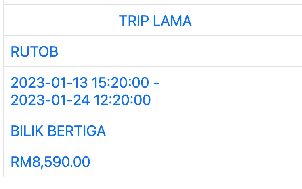The width and height of the screenshot is (302, 189).
Task: Click the return time 12:20:00
Action: point(122,99)
